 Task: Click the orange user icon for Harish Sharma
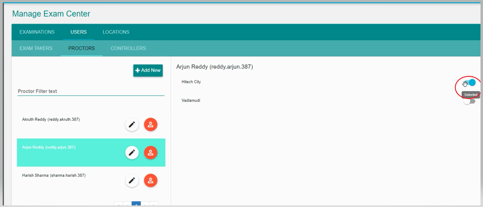(x=150, y=180)
